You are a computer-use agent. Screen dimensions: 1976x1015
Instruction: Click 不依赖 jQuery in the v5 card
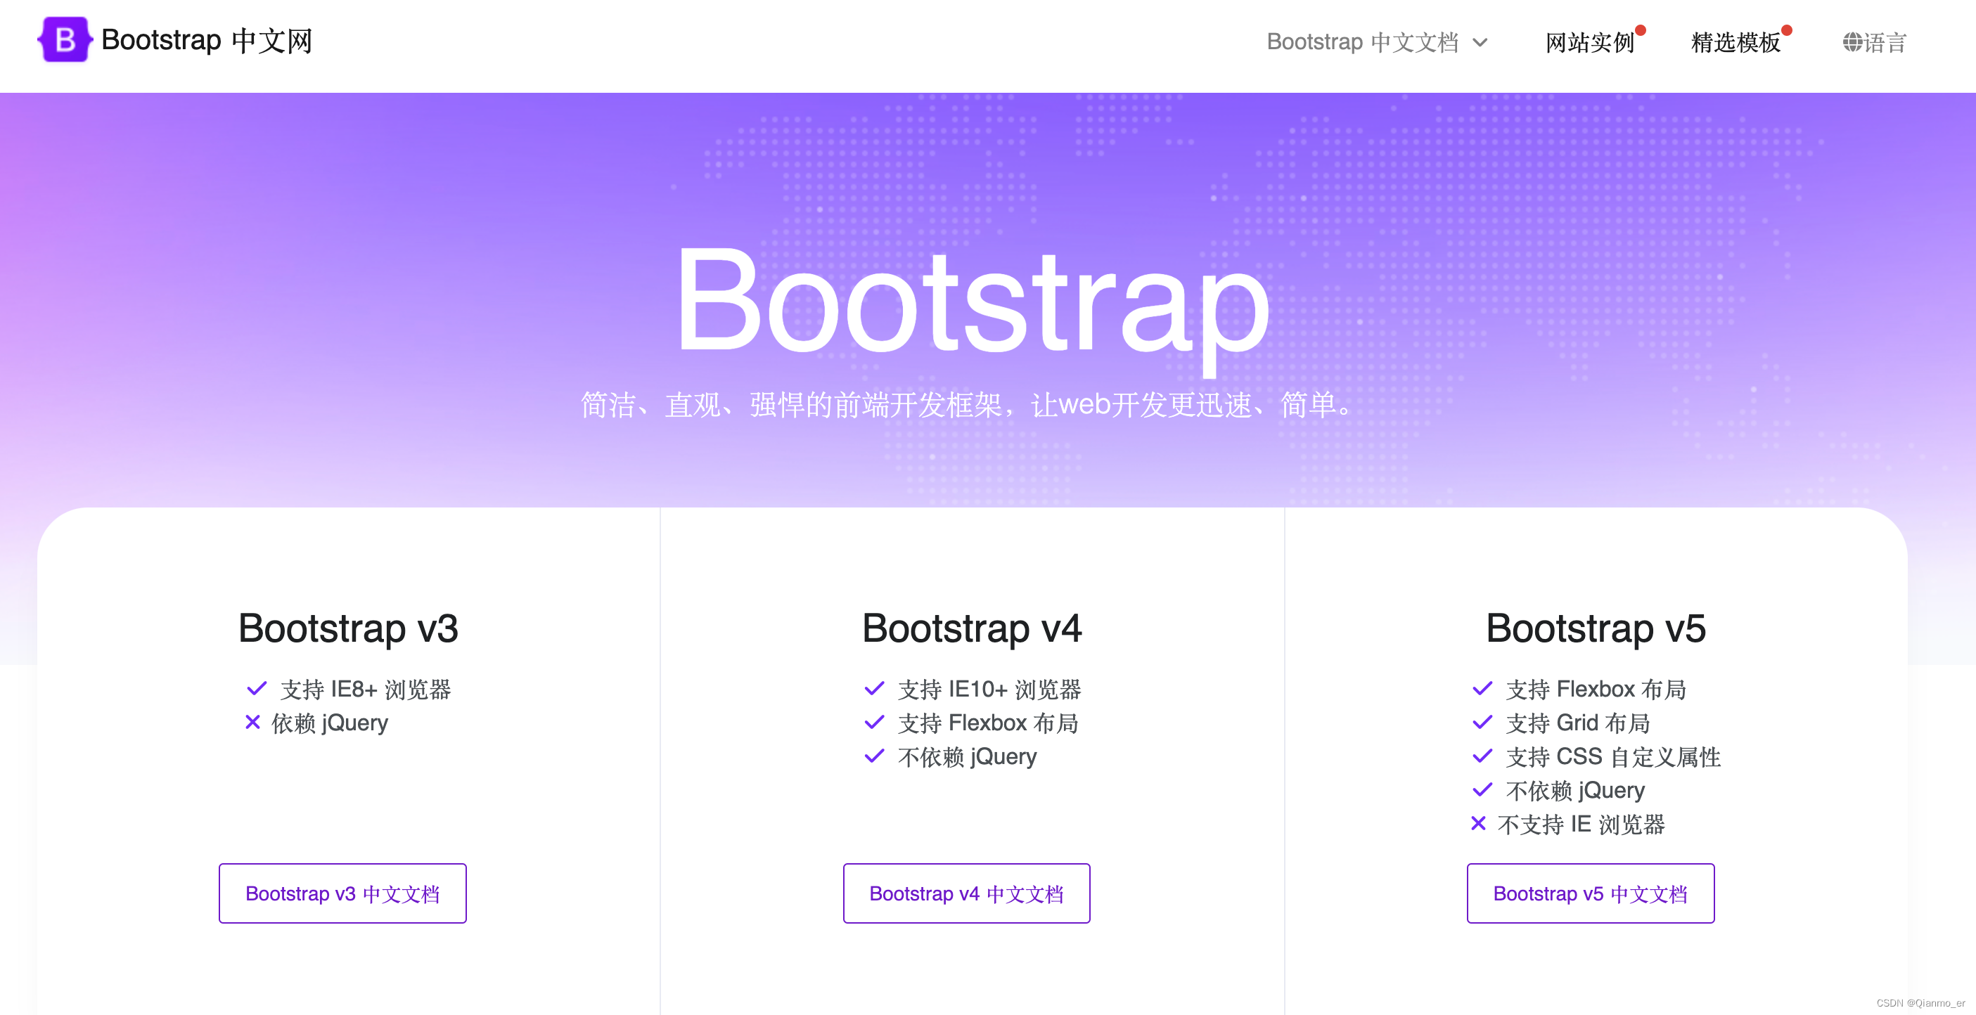pyautogui.click(x=1576, y=790)
